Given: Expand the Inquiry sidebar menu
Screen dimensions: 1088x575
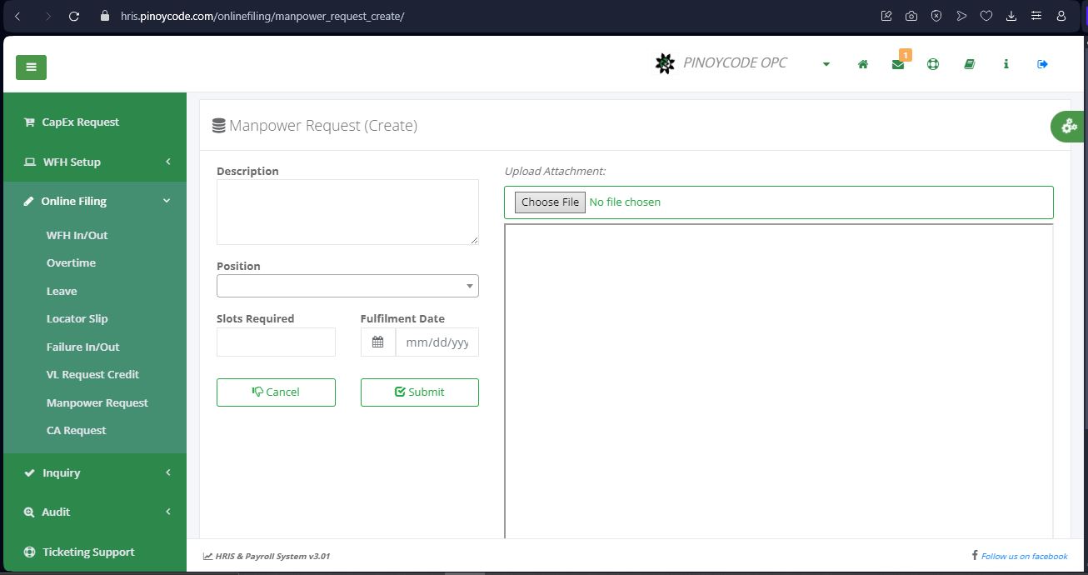Looking at the screenshot, I should click(95, 472).
